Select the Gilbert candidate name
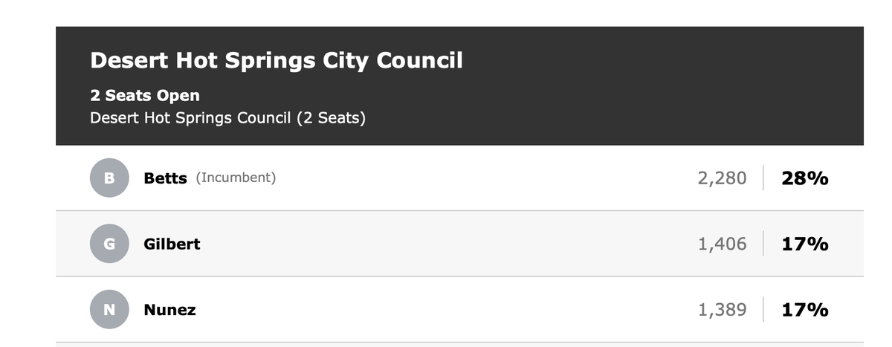892x347 pixels. pos(172,244)
